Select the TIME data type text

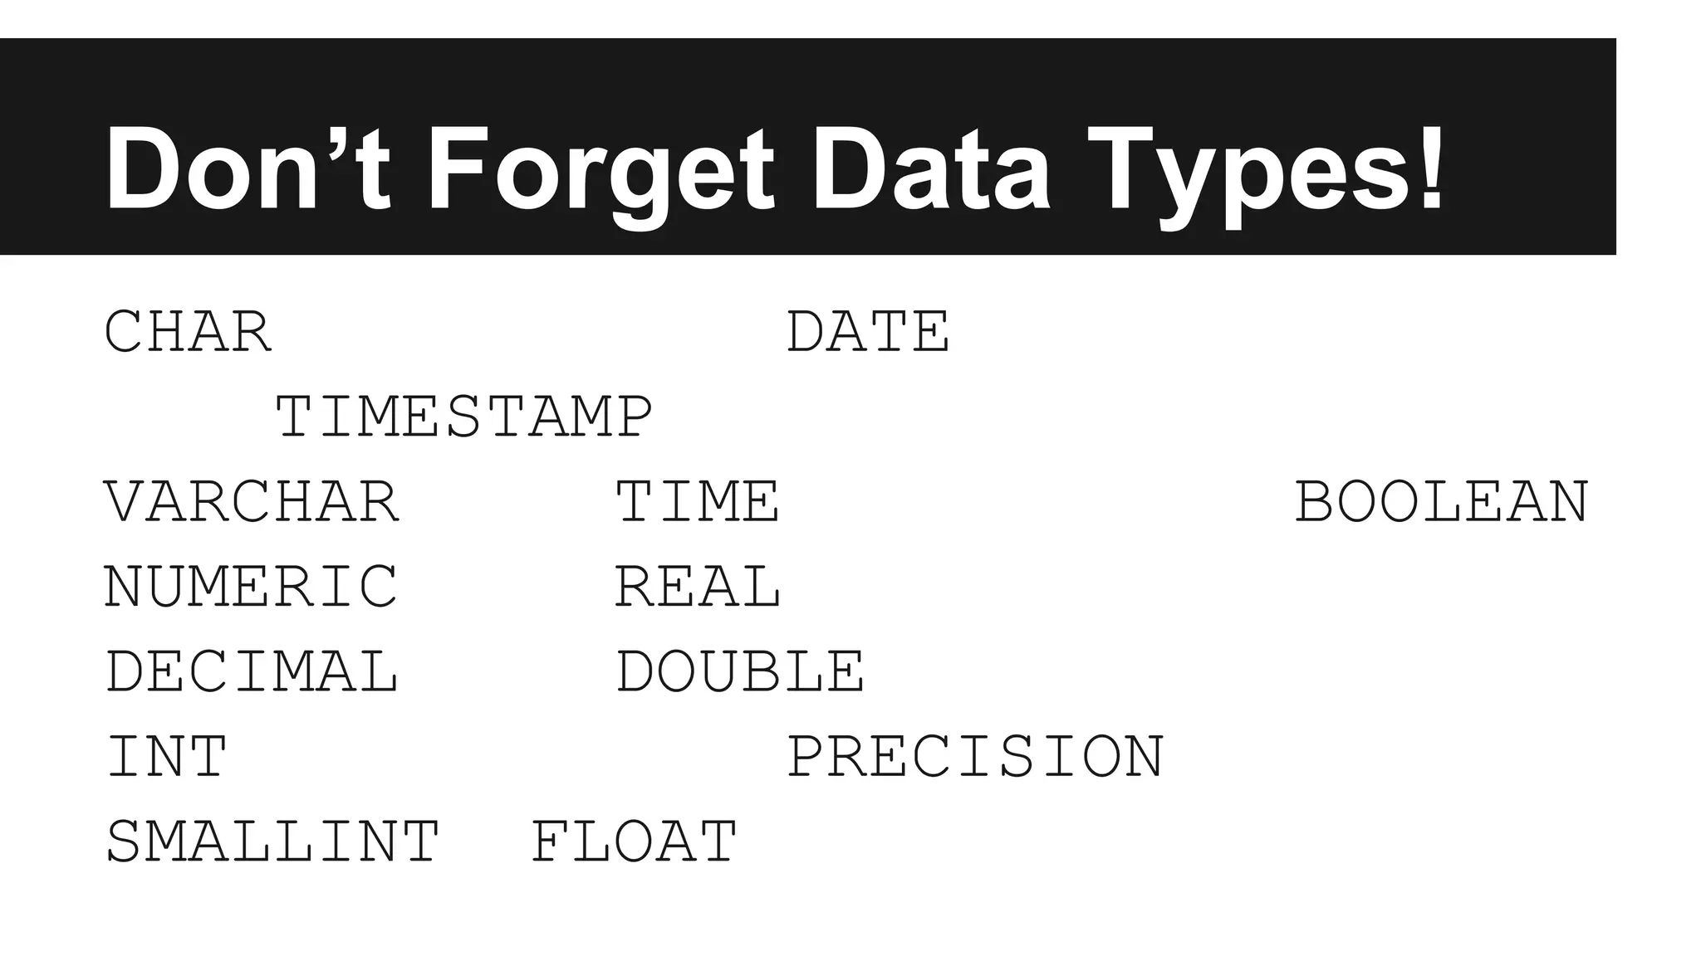(698, 501)
